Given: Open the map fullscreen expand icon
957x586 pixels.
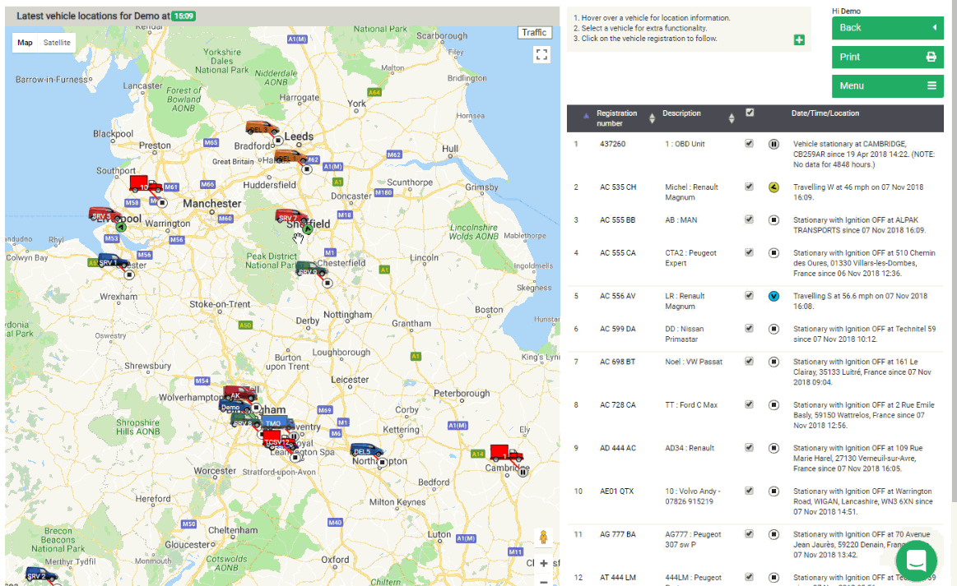Looking at the screenshot, I should coord(541,53).
